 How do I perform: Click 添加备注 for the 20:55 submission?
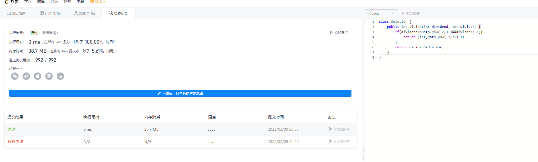click(x=342, y=129)
